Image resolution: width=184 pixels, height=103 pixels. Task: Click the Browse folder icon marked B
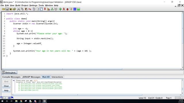coord(11,9)
